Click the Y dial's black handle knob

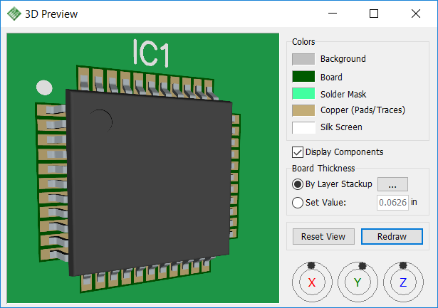coord(363,266)
